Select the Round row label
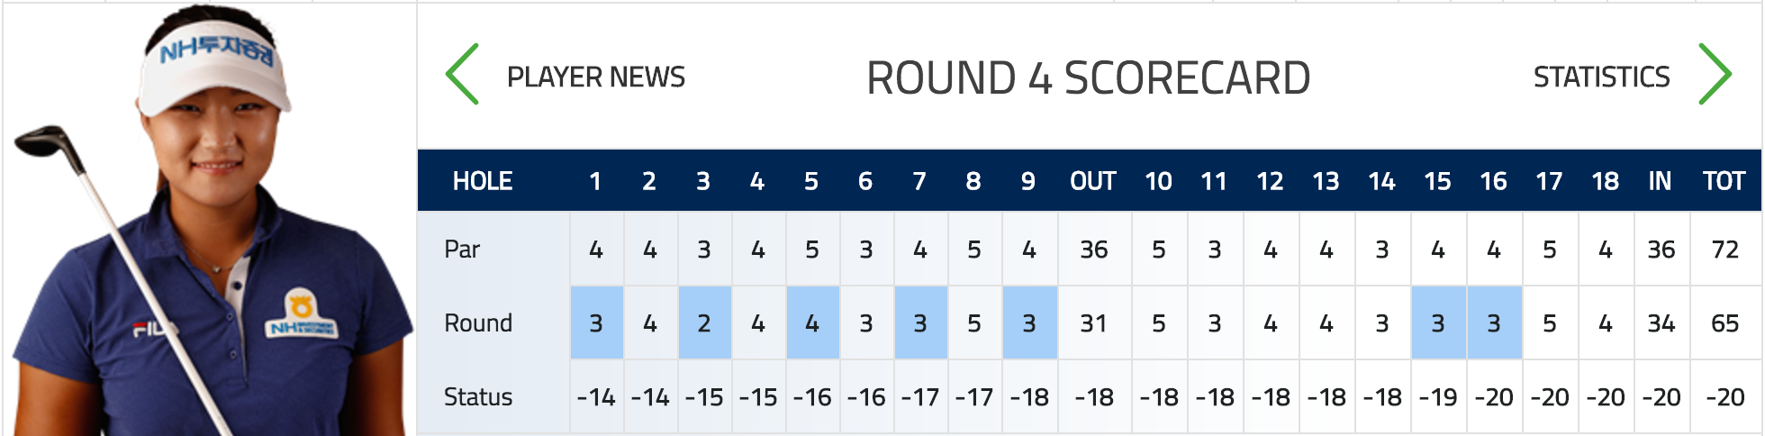 tap(478, 322)
